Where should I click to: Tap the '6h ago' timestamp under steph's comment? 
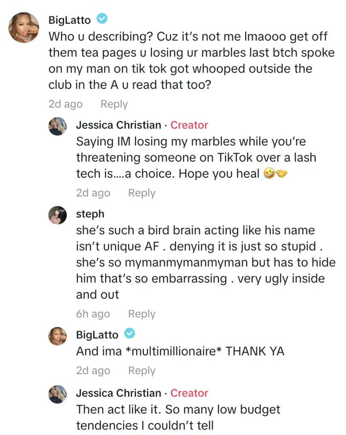point(93,314)
